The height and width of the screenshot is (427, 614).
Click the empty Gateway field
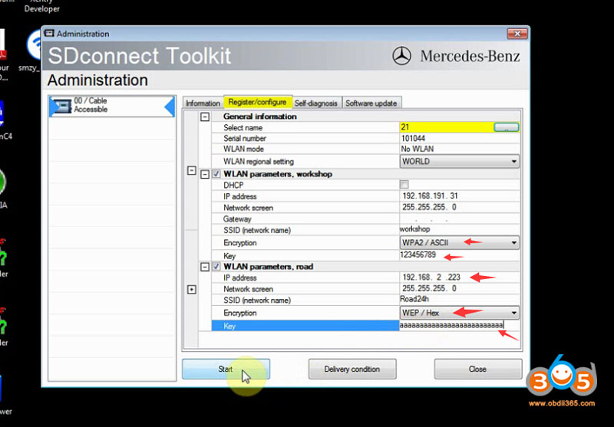460,218
